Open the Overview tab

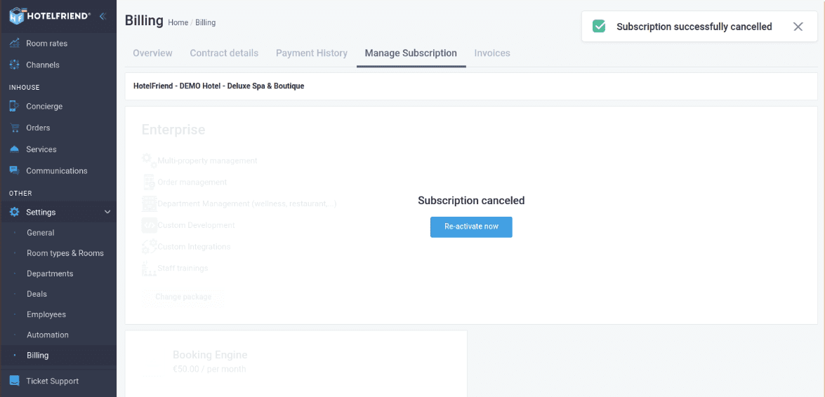point(152,53)
